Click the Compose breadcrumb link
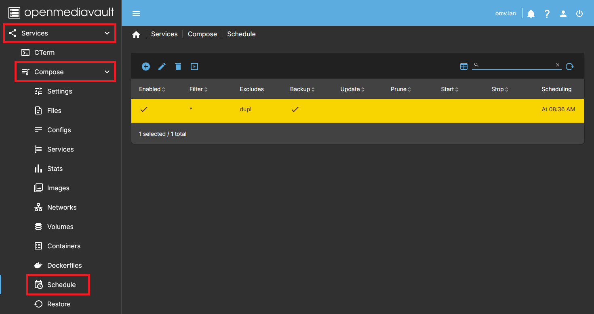The height and width of the screenshot is (314, 594). tap(202, 34)
